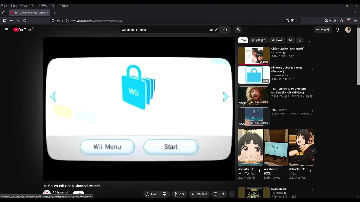Open options menu for Mr. Blue Sky mix
This screenshot has height=202, width=360.
(312, 89)
